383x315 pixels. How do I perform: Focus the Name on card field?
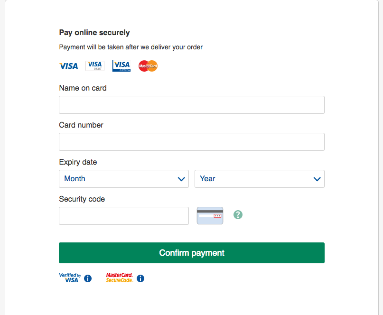pyautogui.click(x=192, y=105)
